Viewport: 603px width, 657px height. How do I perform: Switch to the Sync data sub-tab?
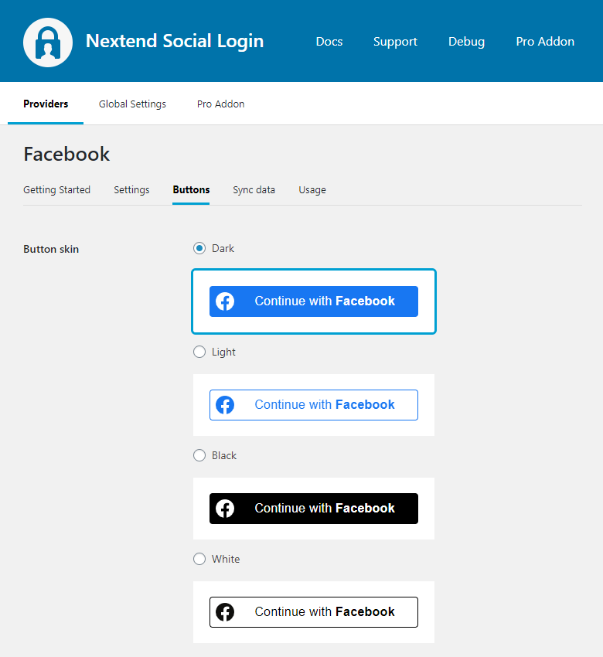click(x=254, y=189)
